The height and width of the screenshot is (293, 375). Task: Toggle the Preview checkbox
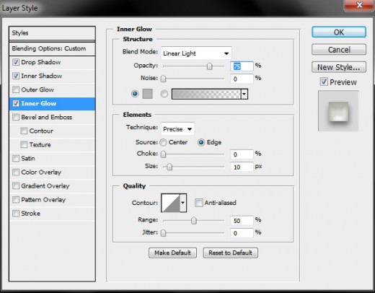324,82
